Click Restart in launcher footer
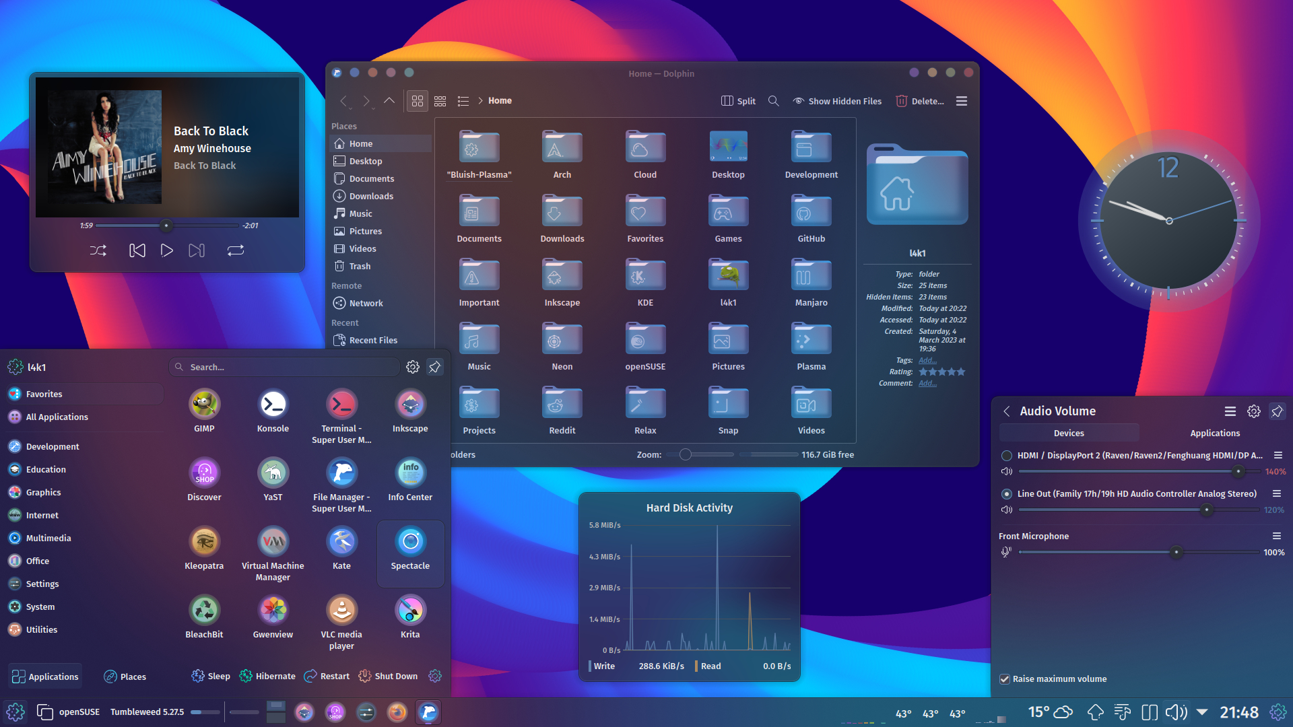The image size is (1293, 727). 327,676
